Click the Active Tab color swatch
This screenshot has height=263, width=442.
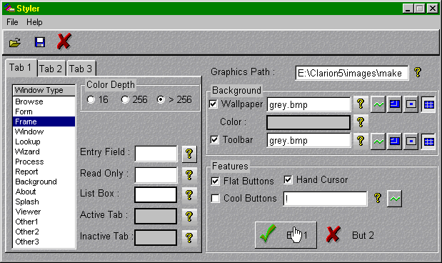(156, 217)
